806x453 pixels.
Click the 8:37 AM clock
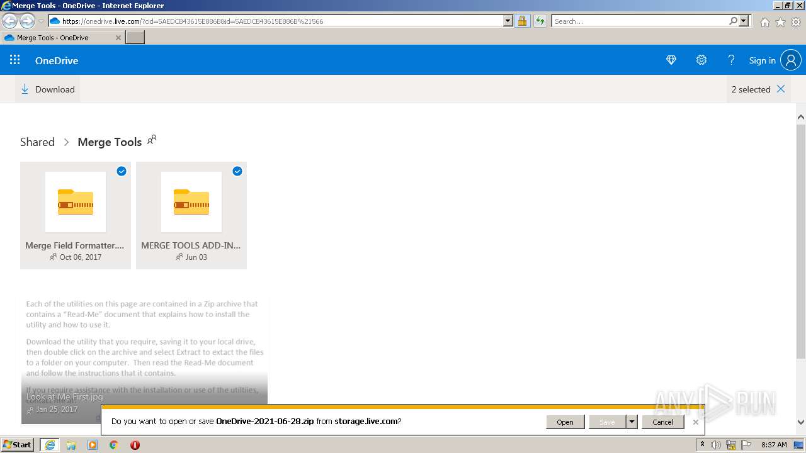tap(774, 445)
